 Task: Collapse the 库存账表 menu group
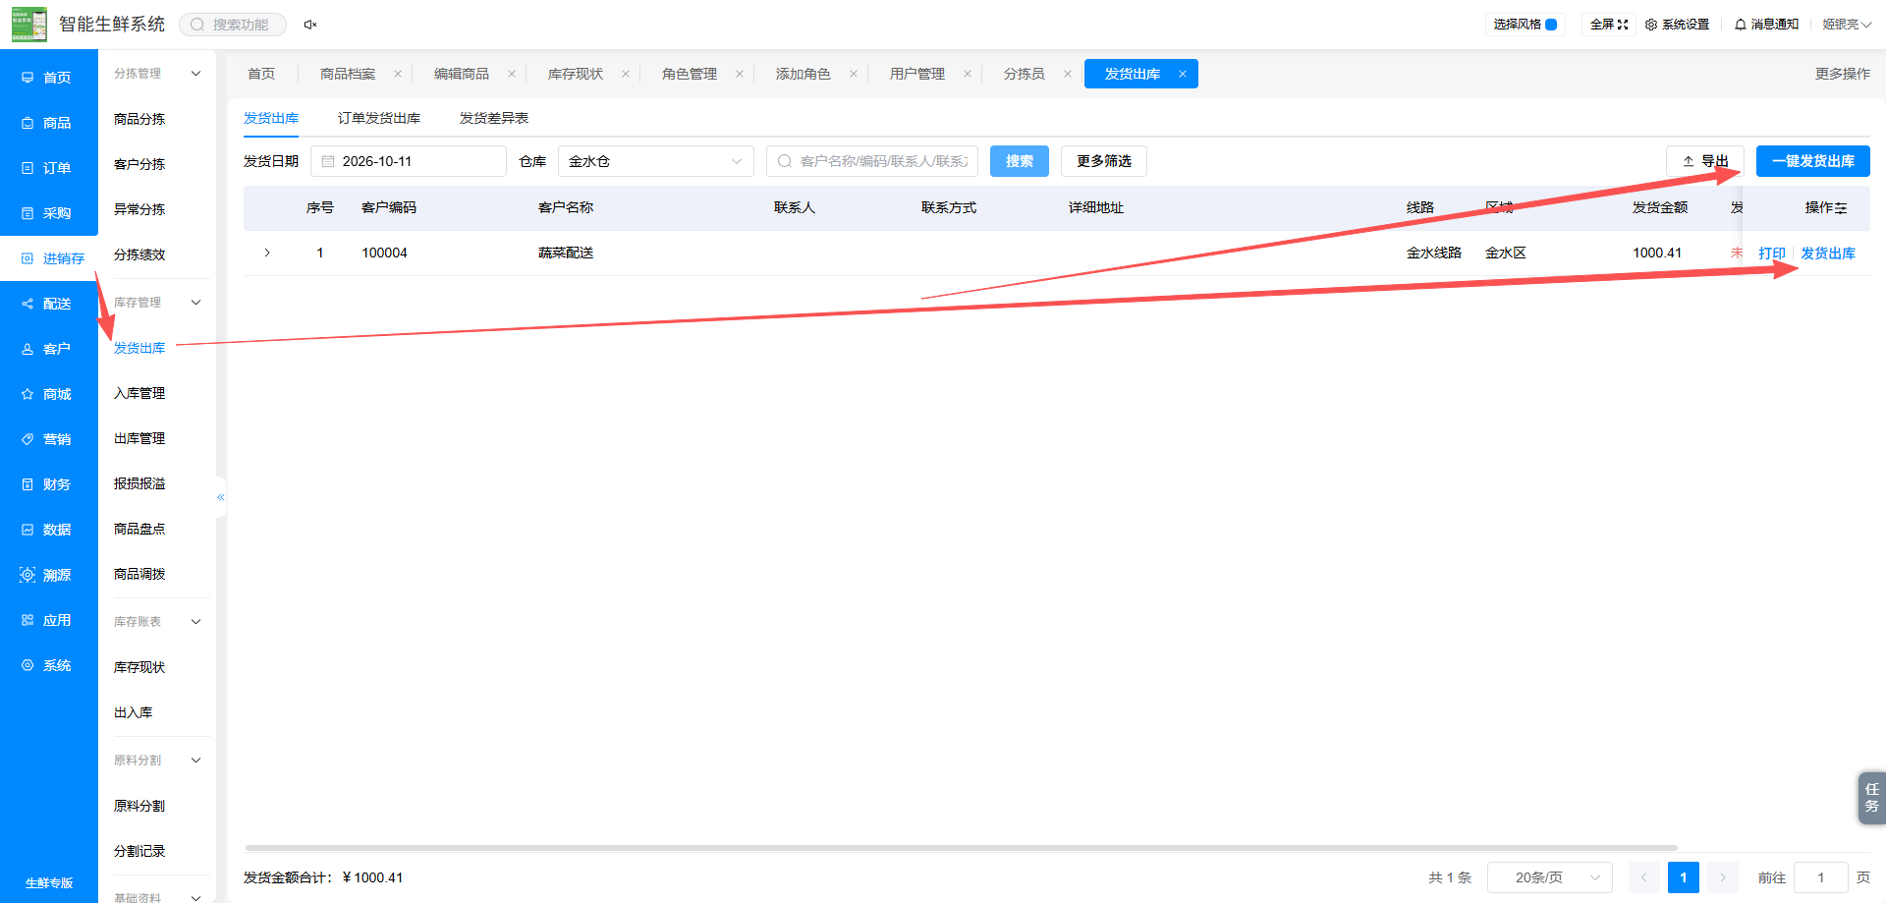click(x=195, y=622)
